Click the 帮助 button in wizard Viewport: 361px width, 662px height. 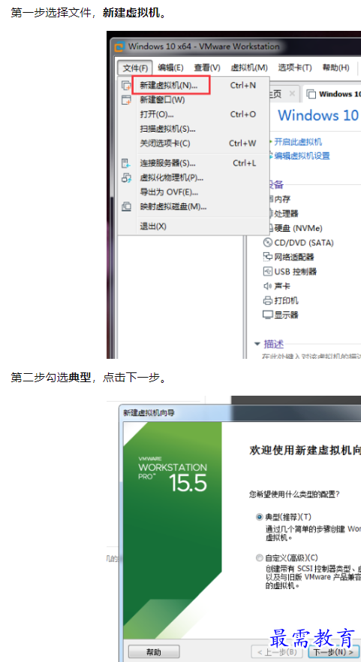[x=154, y=652]
